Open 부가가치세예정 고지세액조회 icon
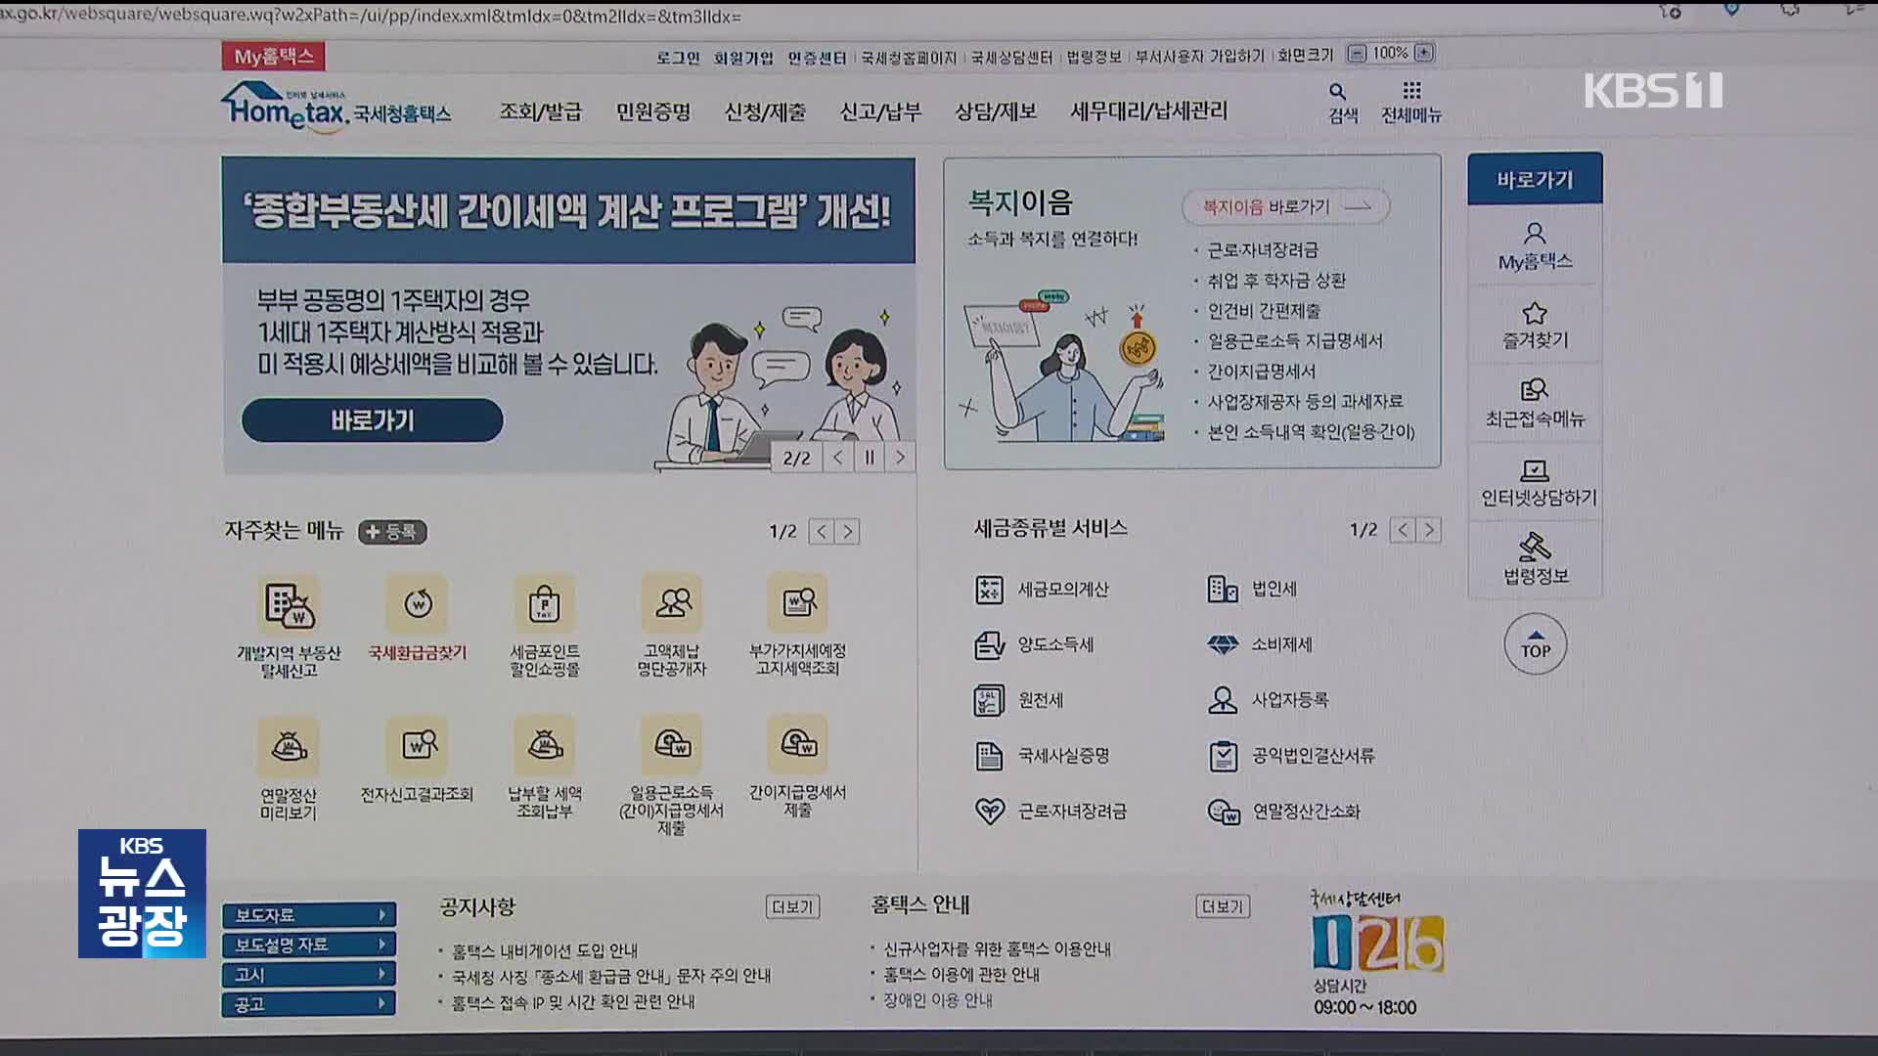1878x1056 pixels. (798, 603)
